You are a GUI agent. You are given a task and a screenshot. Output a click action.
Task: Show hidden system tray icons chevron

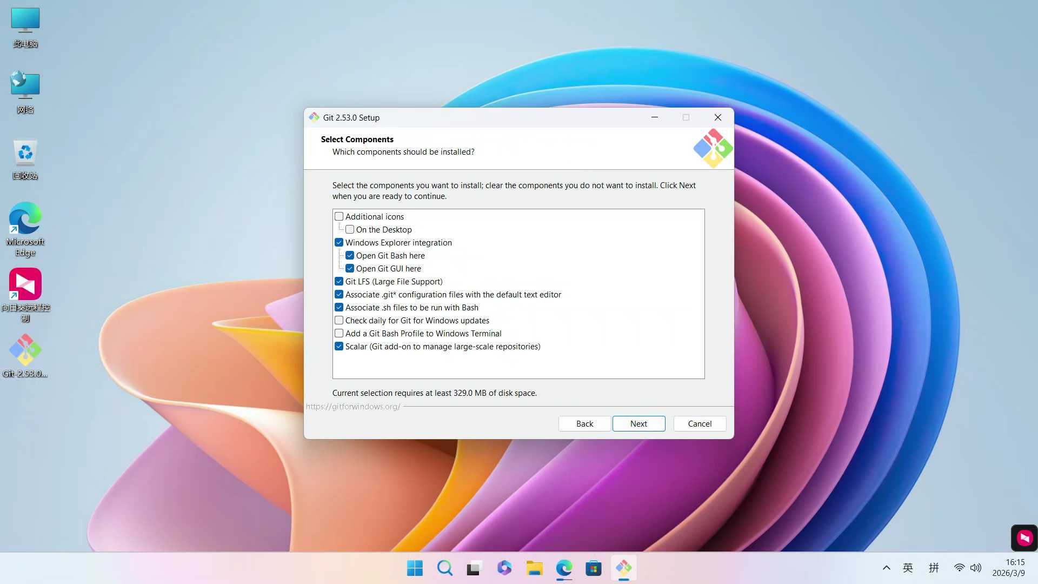click(886, 568)
